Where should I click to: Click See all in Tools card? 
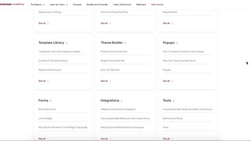(168, 139)
